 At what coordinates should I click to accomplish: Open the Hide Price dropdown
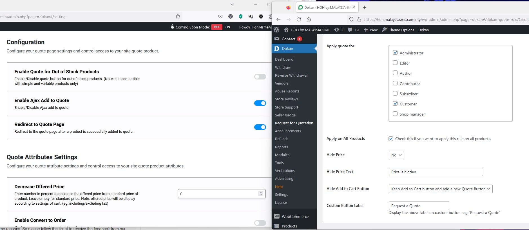coord(396,155)
